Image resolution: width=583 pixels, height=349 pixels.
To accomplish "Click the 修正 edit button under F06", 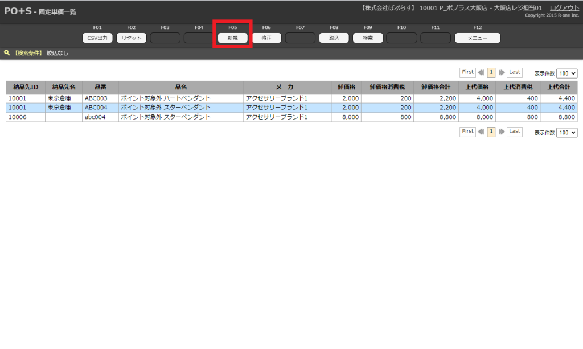I will coord(266,38).
